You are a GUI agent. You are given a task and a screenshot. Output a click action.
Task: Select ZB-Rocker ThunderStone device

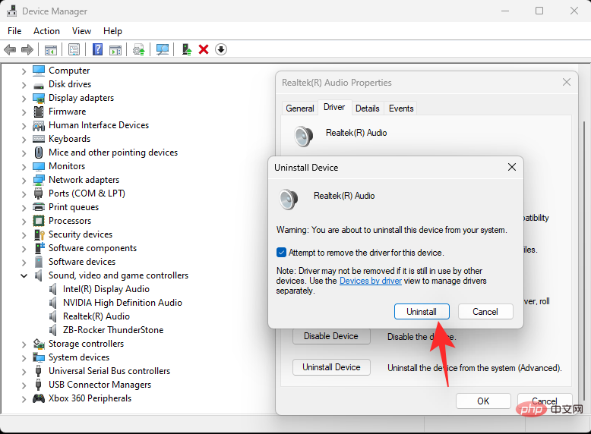[113, 330]
